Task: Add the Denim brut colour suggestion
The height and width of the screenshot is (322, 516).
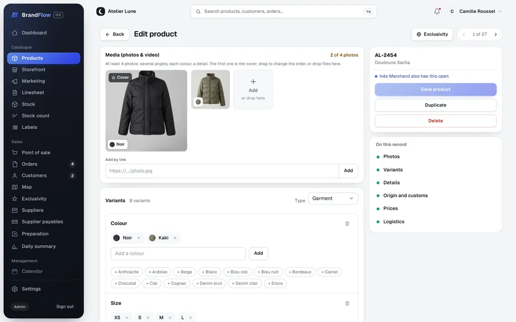Action: (209, 283)
